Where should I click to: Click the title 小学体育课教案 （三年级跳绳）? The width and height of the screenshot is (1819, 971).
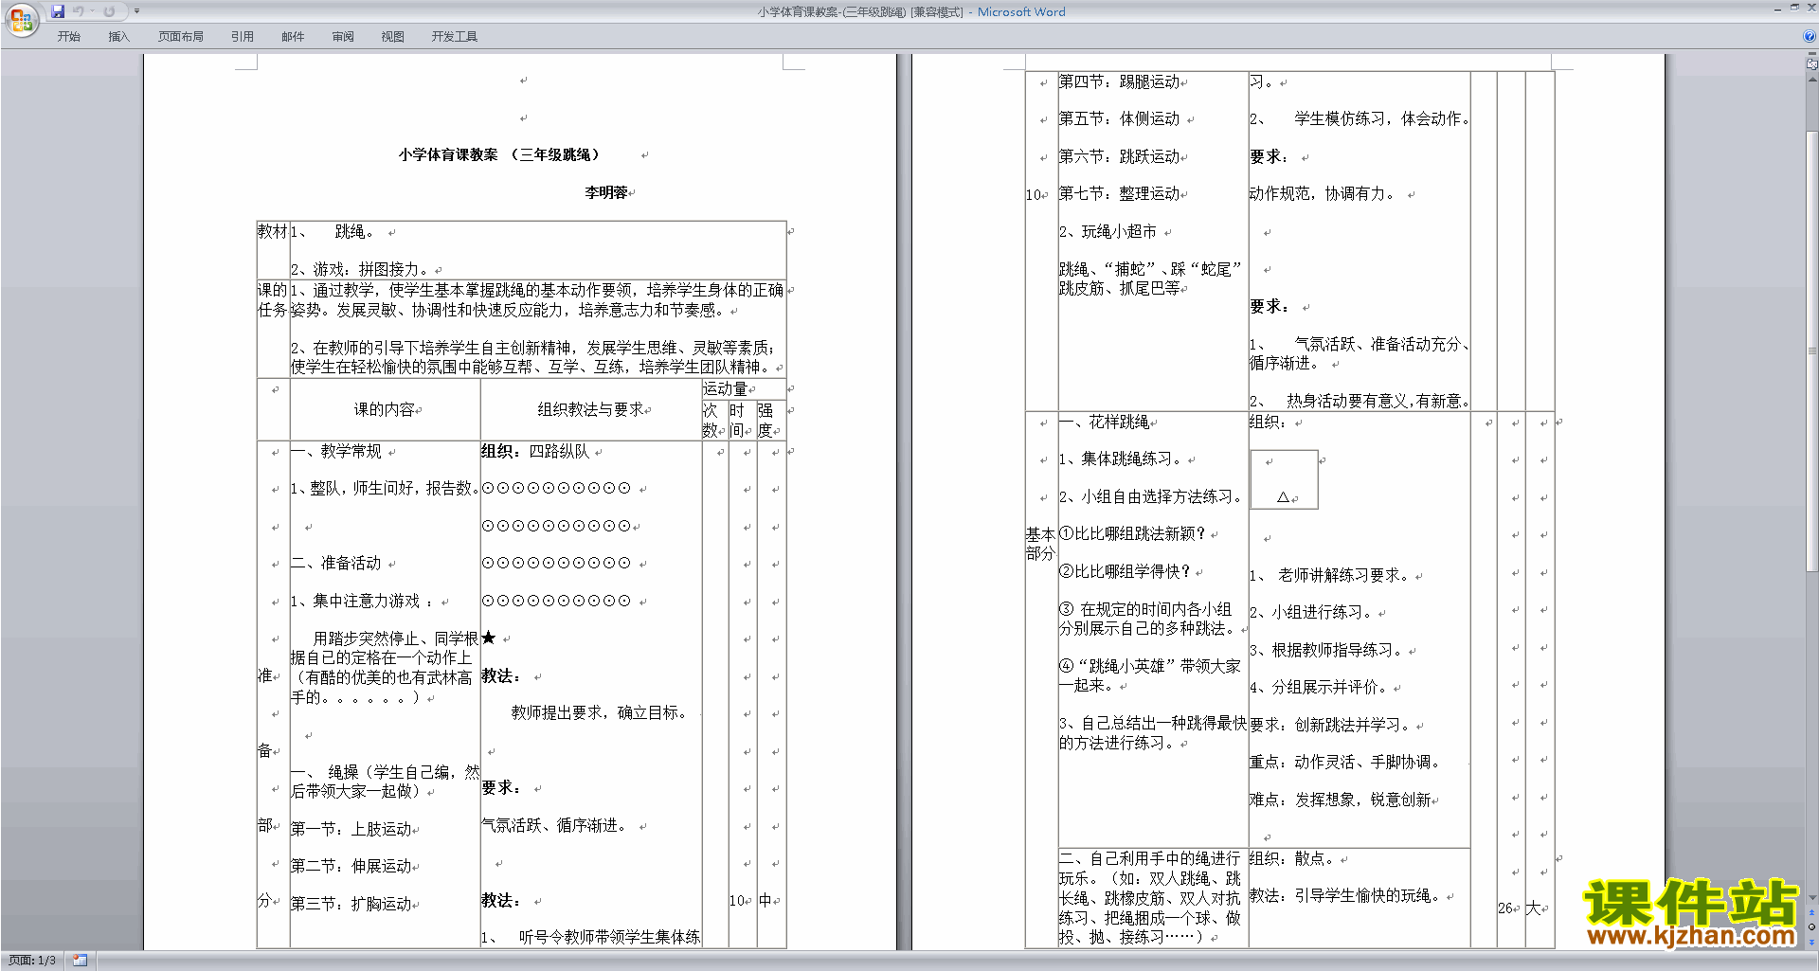pyautogui.click(x=499, y=154)
